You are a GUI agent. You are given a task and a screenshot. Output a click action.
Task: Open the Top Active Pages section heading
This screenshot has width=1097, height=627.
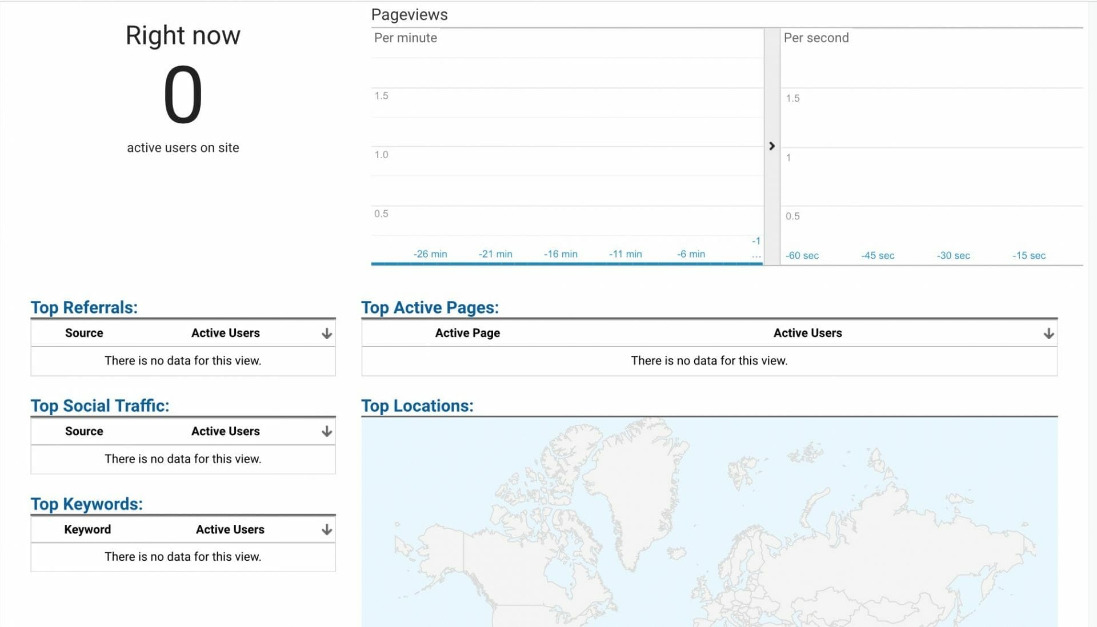[430, 307]
